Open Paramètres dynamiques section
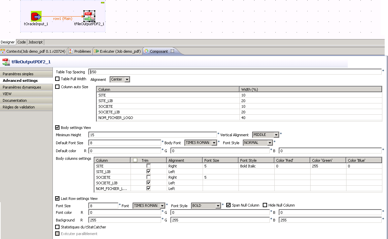 (26, 87)
